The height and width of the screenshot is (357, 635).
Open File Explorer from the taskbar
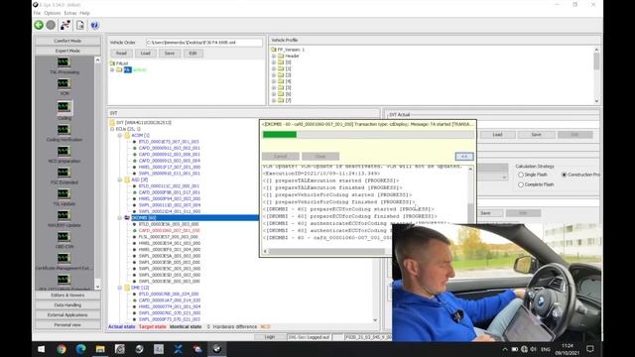(100, 349)
